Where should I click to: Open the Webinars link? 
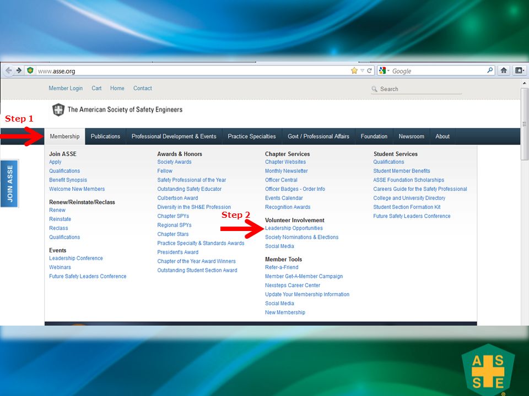[60, 267]
